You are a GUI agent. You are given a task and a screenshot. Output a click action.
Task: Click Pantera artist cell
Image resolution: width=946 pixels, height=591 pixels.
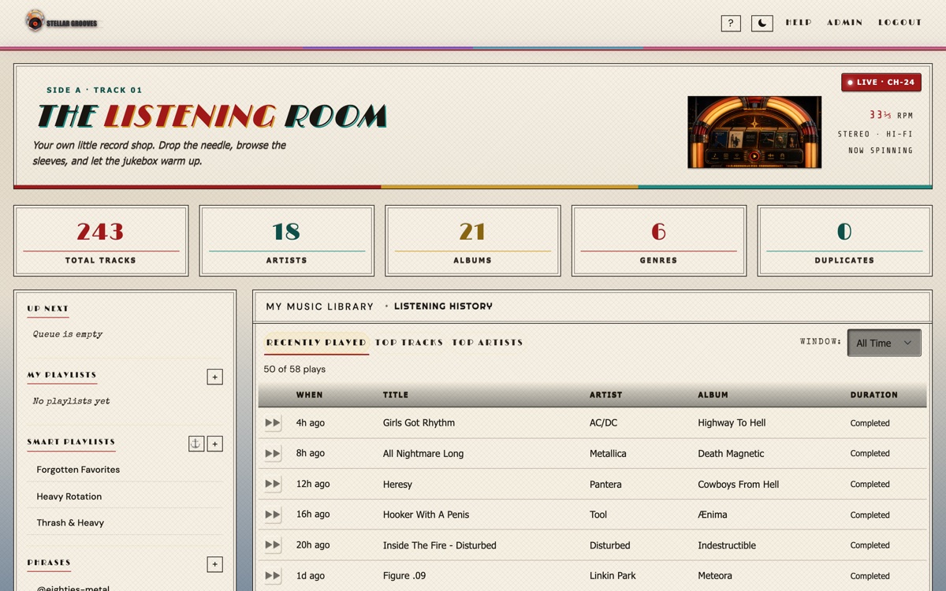click(x=605, y=485)
